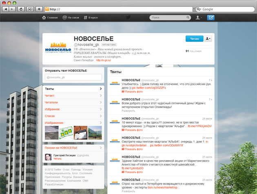Click chevron on Избранное row
Viewport: 257px width, 194px height.
point(101,109)
